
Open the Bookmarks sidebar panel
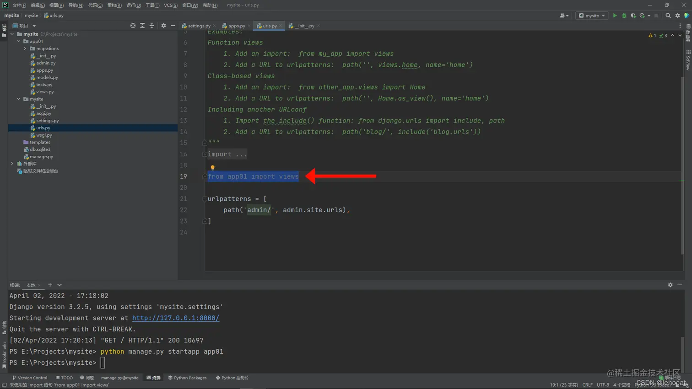coord(4,355)
